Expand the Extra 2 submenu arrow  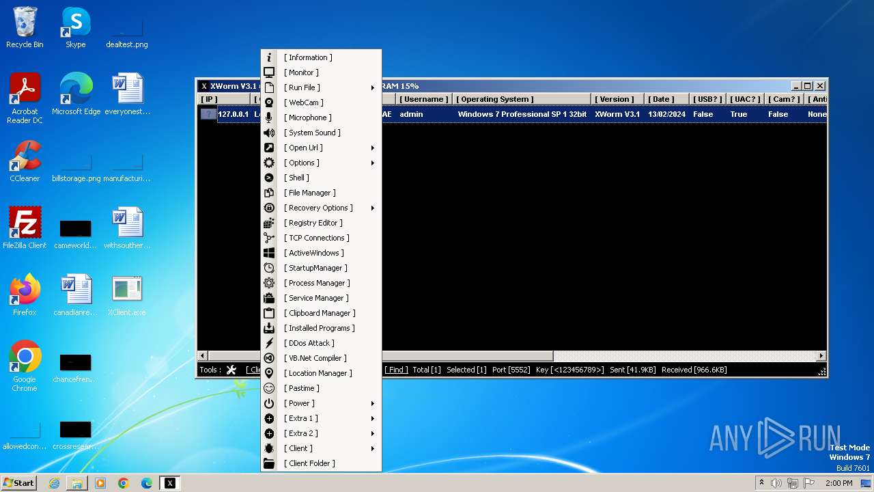click(x=373, y=433)
